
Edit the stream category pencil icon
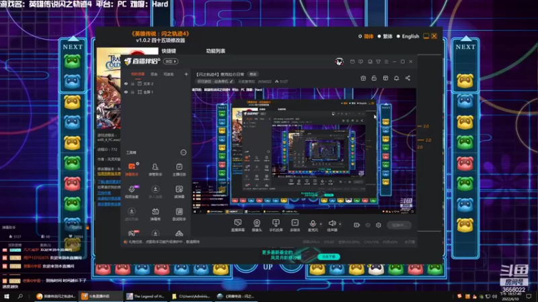pos(231,81)
